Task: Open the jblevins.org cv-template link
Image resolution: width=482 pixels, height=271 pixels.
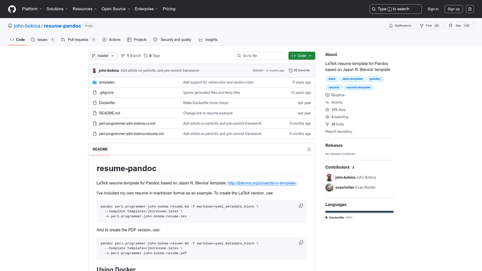Action: click(x=262, y=183)
